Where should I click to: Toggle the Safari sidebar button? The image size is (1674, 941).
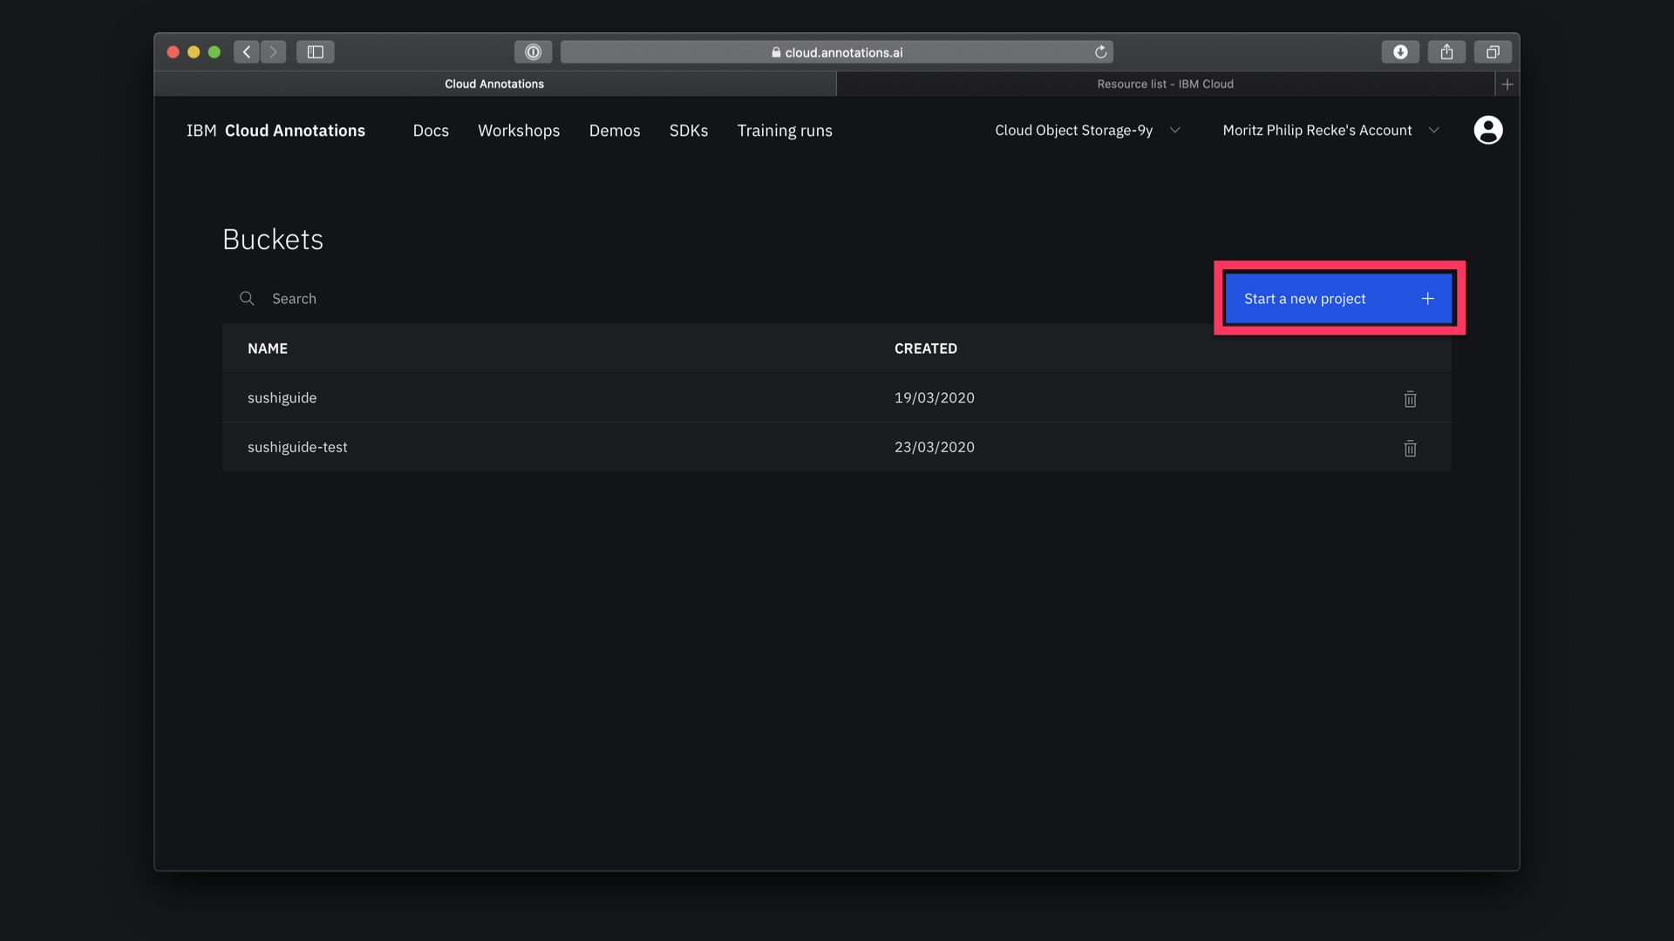click(x=315, y=52)
